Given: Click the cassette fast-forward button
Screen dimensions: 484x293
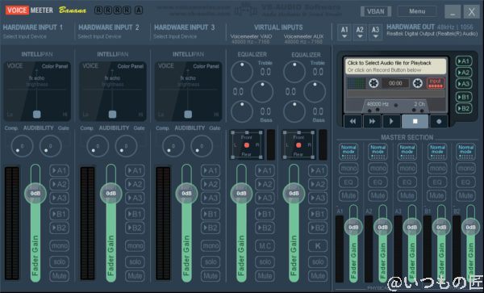Looking at the screenshot, I should pyautogui.click(x=372, y=121).
